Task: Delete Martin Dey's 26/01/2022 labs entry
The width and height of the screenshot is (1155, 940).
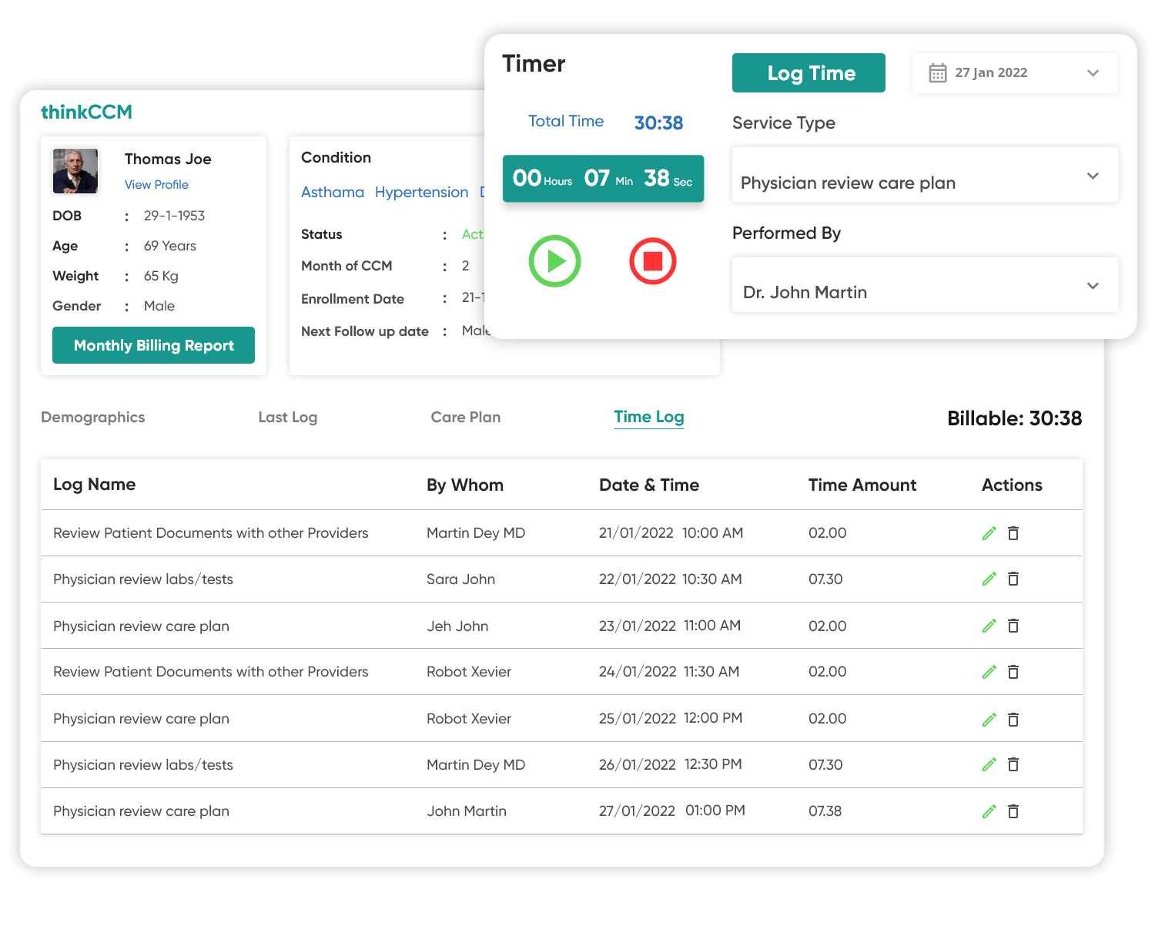Action: pos(1013,764)
